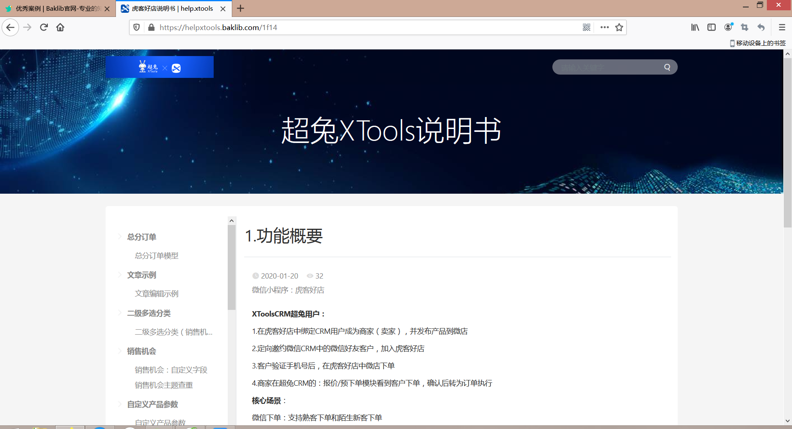Open mobile device bookmarks folder

click(758, 43)
